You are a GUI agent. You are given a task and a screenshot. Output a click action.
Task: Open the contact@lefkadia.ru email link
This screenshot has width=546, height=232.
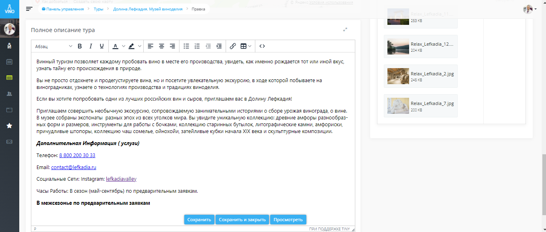click(73, 167)
